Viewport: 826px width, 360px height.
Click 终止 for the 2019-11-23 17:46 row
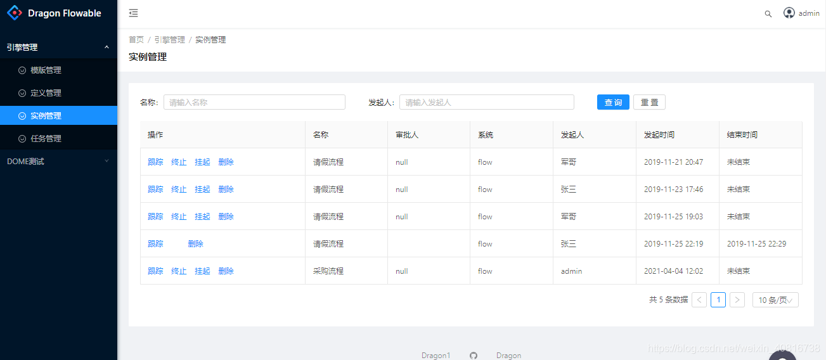click(179, 190)
